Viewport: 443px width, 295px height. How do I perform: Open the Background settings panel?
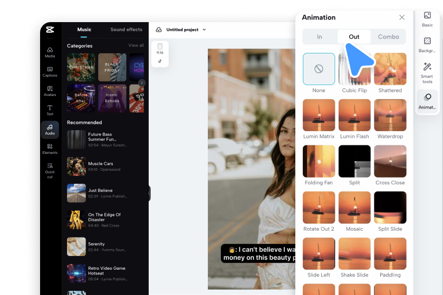(427, 45)
